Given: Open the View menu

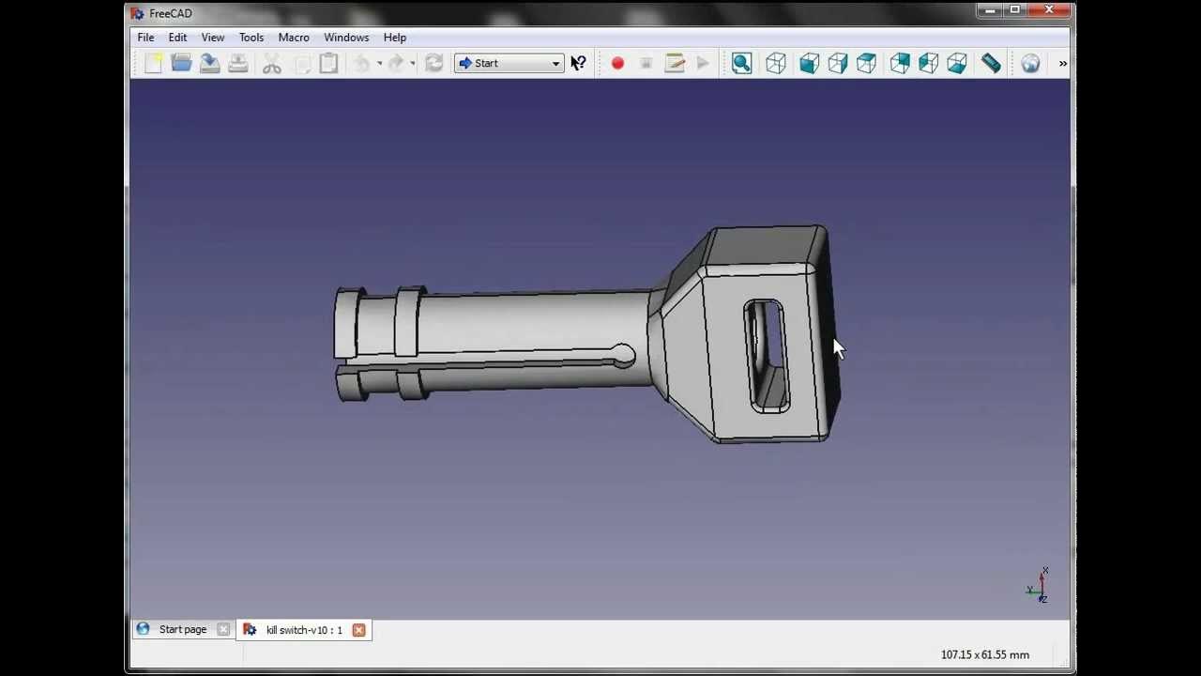Looking at the screenshot, I should [x=213, y=38].
